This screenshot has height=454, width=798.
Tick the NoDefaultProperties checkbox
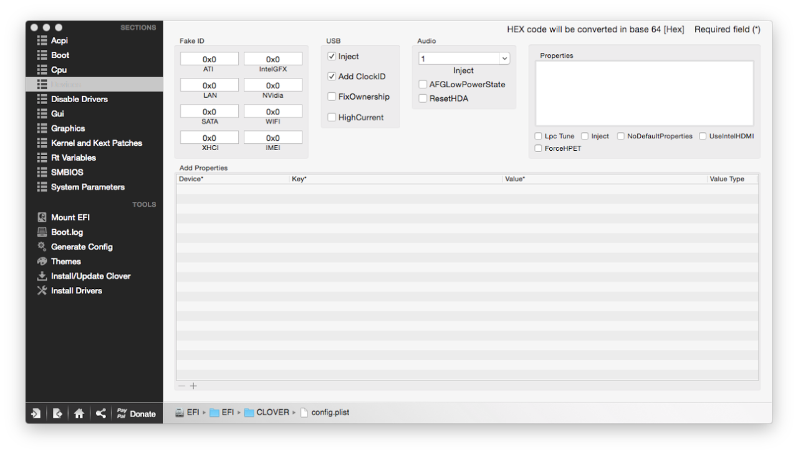[x=621, y=136]
